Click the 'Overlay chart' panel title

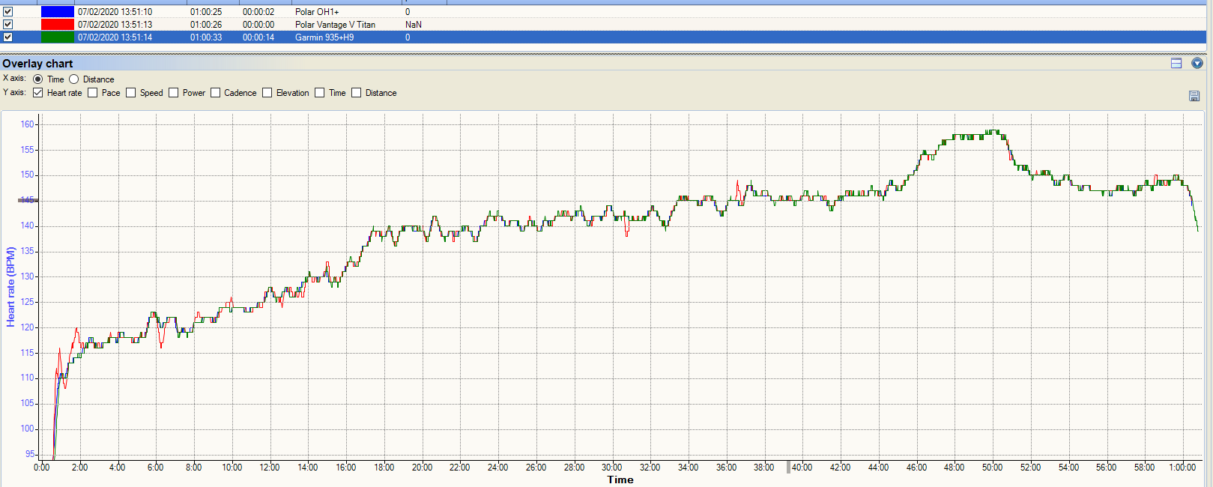(x=37, y=64)
